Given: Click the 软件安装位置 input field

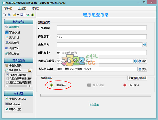Looking at the screenshot, I should (95, 61).
